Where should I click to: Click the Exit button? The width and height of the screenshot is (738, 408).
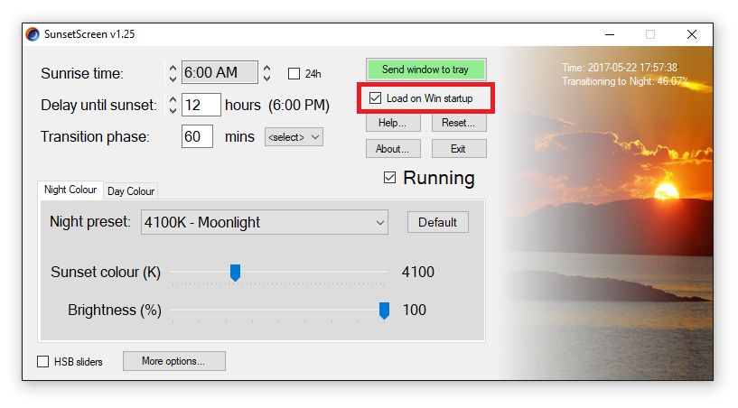coord(459,149)
